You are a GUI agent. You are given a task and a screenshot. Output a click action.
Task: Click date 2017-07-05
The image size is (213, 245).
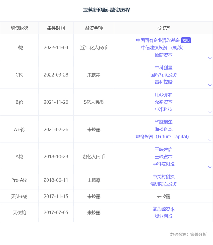click(56, 212)
